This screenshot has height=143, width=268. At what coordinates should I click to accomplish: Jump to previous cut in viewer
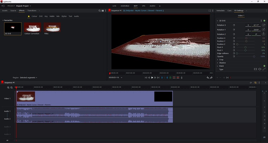pos(146,77)
